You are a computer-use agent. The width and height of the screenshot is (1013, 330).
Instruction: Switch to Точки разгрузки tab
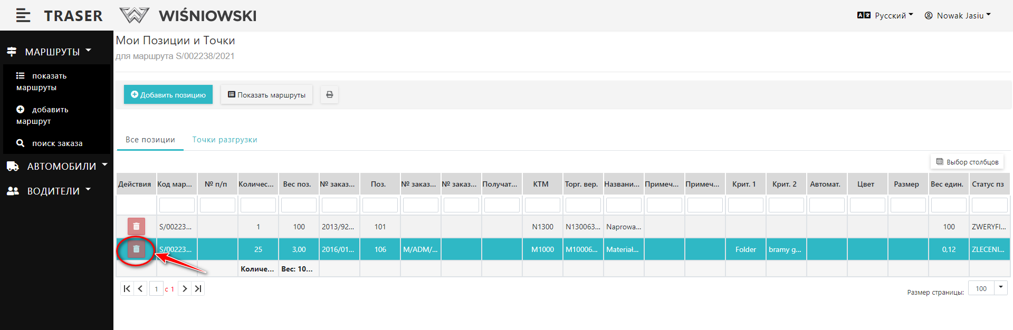click(225, 140)
